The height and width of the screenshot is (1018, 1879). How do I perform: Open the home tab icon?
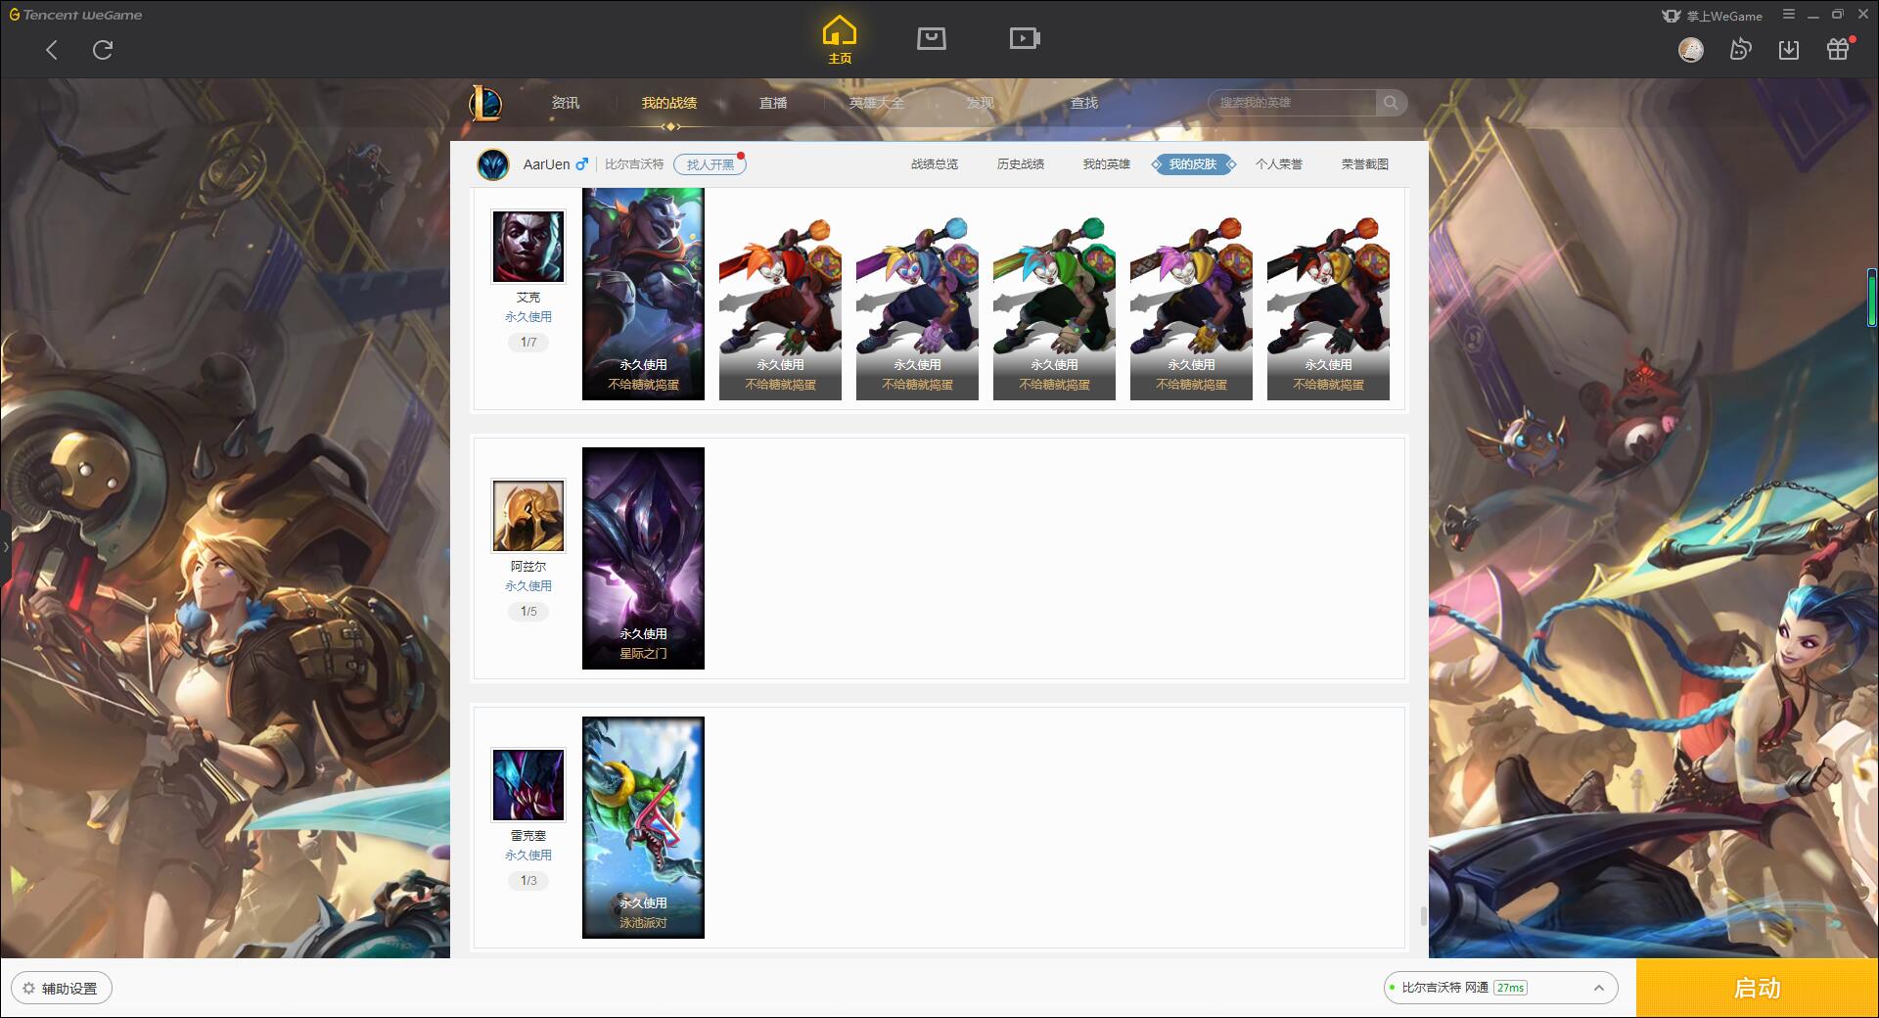tap(840, 39)
